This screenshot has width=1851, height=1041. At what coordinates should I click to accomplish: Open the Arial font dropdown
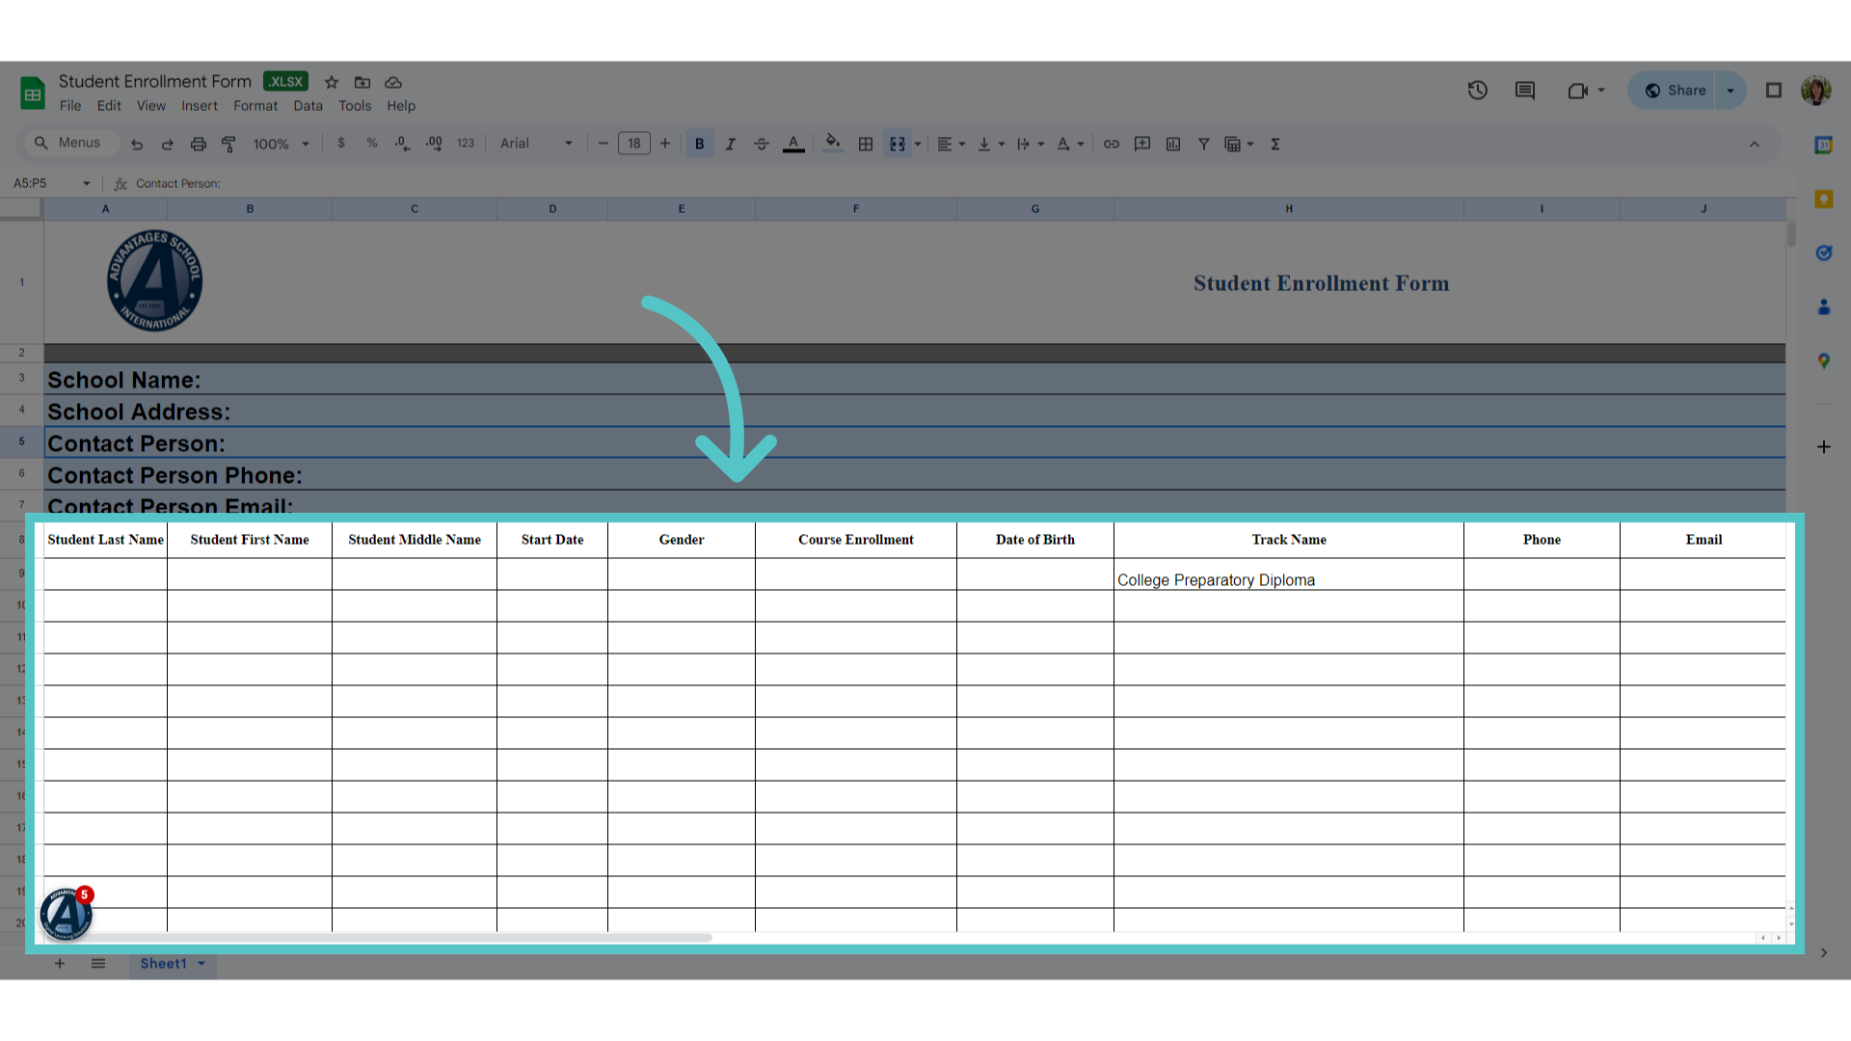536,144
